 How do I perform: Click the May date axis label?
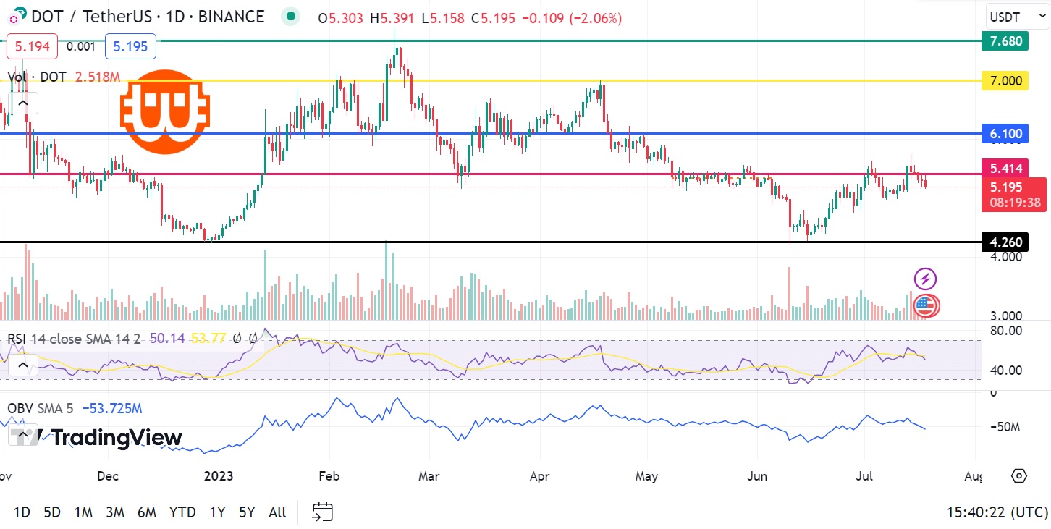646,476
